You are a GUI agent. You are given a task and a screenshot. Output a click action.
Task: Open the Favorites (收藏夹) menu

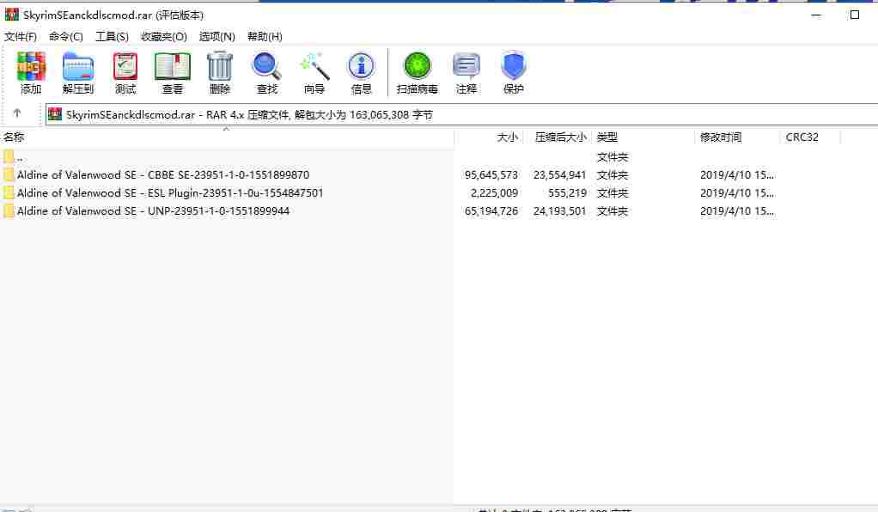164,36
